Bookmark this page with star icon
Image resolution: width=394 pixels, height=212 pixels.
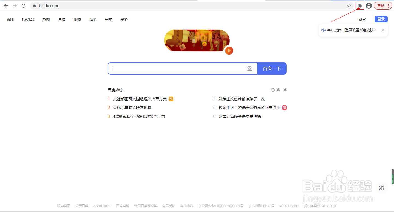[x=349, y=6]
